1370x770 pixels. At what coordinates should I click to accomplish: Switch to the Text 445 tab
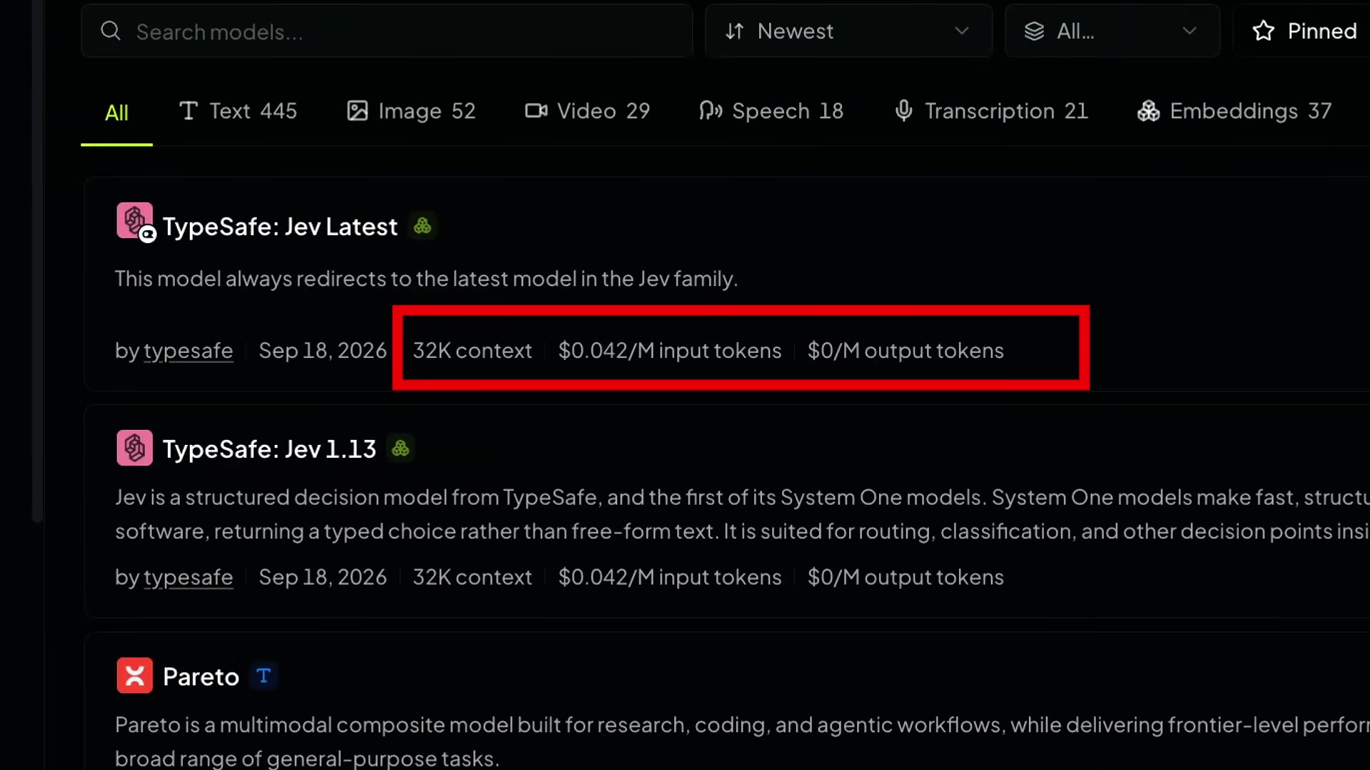pyautogui.click(x=238, y=111)
